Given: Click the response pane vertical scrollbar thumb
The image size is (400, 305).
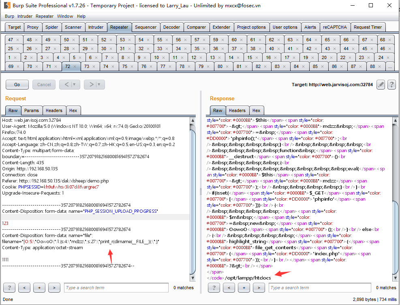Looking at the screenshot, I should point(395,237).
